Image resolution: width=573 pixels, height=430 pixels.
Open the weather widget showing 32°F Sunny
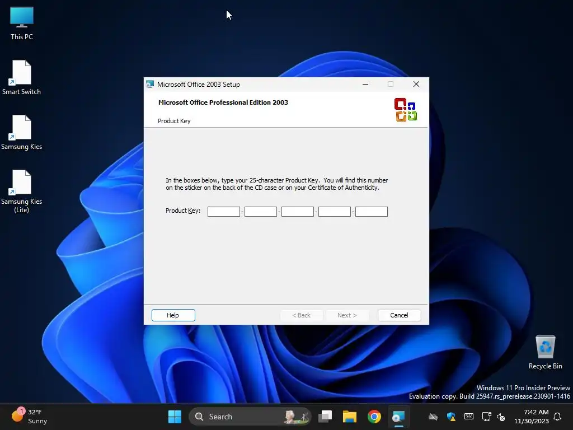click(x=29, y=416)
